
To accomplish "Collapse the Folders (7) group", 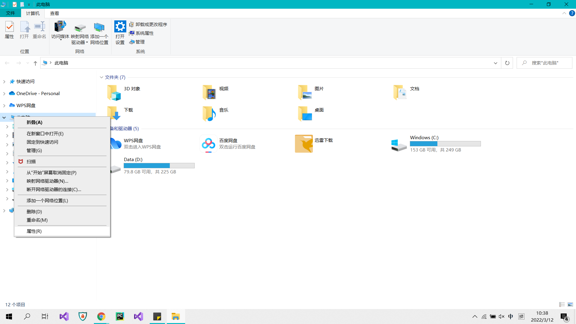I will tap(101, 77).
